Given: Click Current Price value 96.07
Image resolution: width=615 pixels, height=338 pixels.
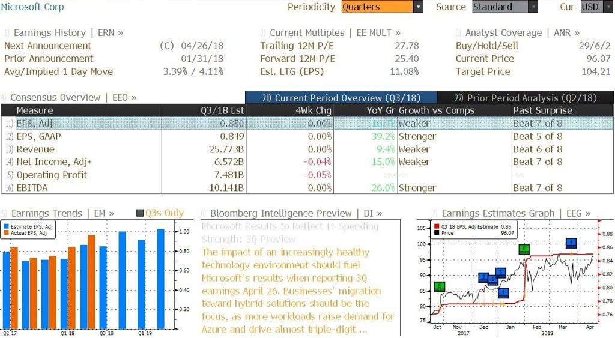Looking at the screenshot, I should [599, 58].
